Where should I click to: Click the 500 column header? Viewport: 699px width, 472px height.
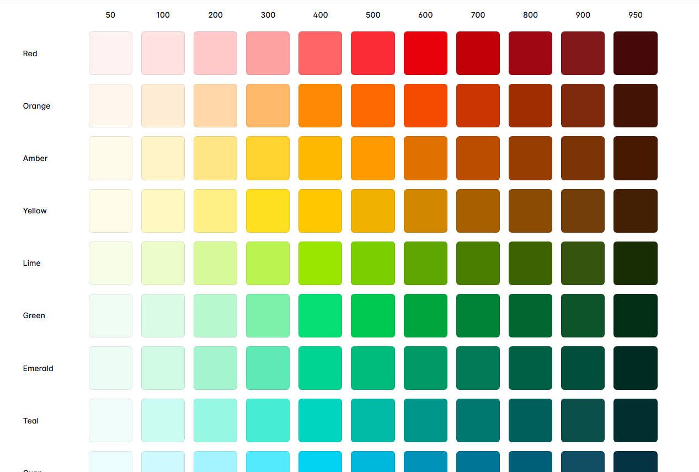pos(372,15)
